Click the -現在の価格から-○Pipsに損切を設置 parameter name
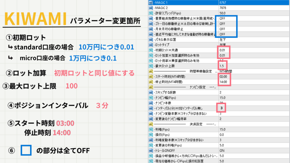Screen dimensions: 290x163 [x=179, y=161]
